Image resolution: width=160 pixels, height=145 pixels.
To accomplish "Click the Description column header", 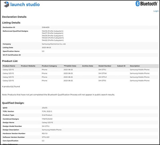I will 135,66.
